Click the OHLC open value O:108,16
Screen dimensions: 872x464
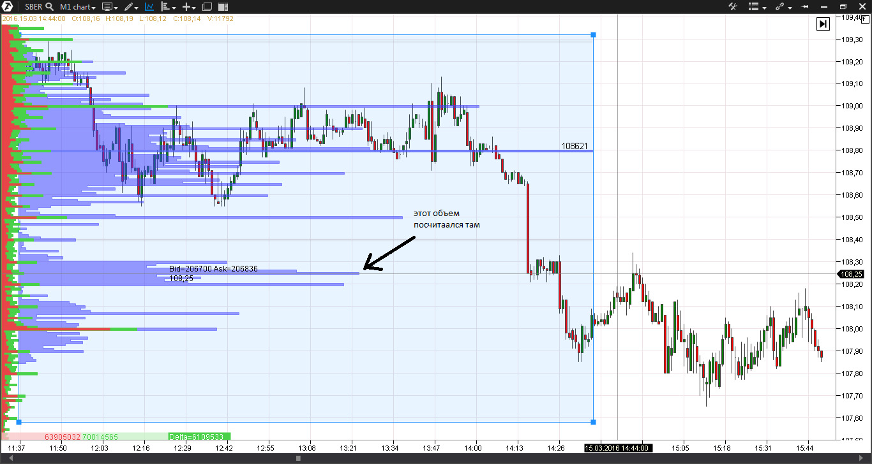pyautogui.click(x=86, y=18)
